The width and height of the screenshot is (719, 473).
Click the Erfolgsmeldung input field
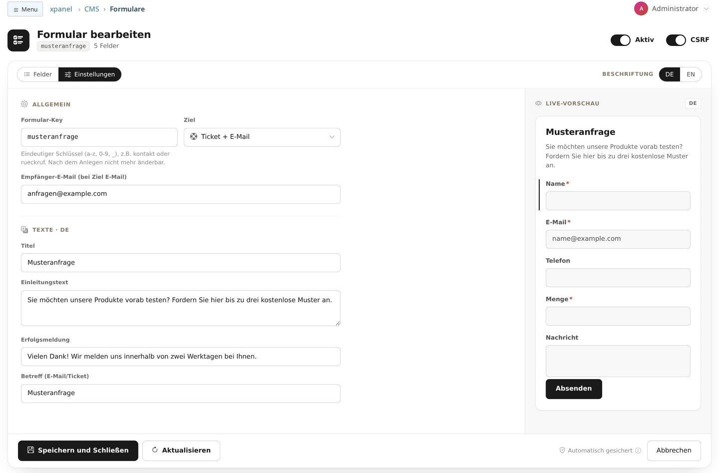(x=181, y=357)
